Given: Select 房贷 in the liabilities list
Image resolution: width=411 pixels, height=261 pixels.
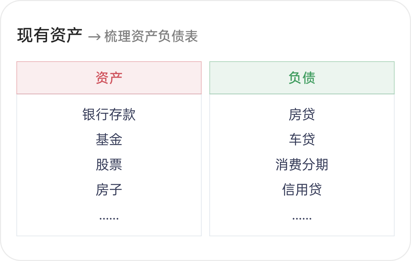Looking at the screenshot, I should pos(302,114).
